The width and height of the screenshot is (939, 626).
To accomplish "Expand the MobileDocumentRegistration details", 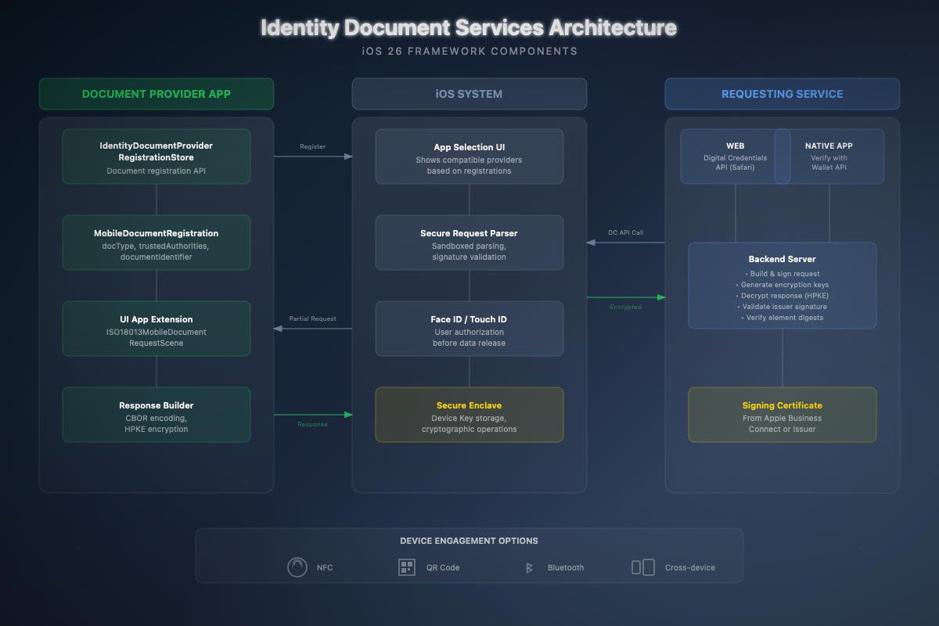I will pos(156,242).
